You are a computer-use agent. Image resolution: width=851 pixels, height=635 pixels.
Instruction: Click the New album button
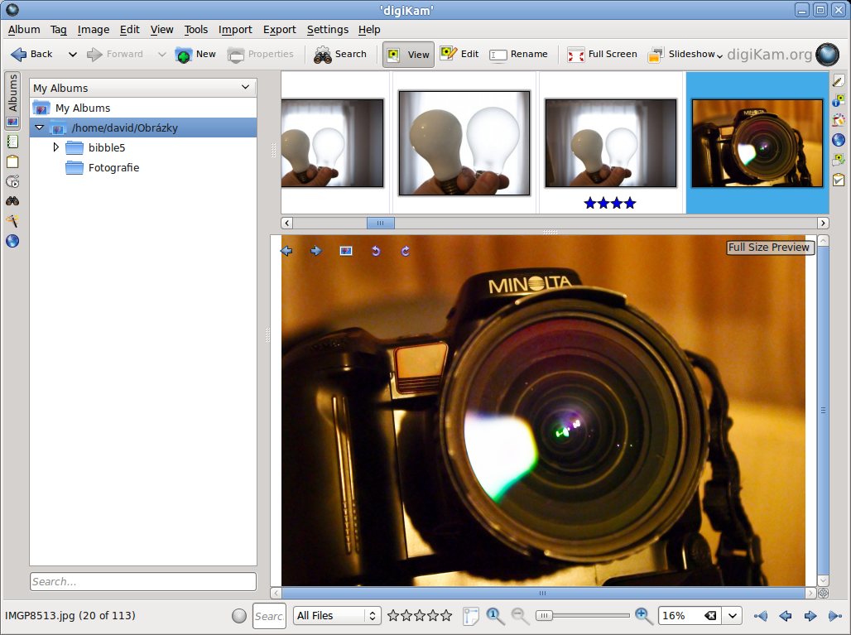pyautogui.click(x=195, y=55)
